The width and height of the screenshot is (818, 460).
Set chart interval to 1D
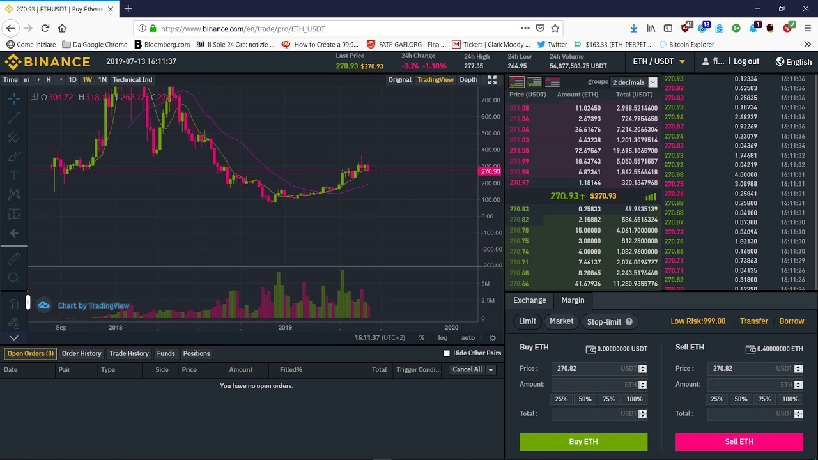pos(72,80)
